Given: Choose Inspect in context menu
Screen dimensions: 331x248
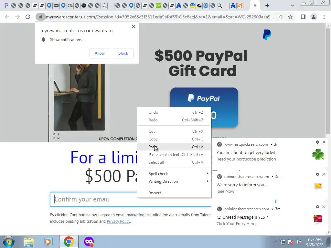Looking at the screenshot, I should pyautogui.click(x=174, y=192).
